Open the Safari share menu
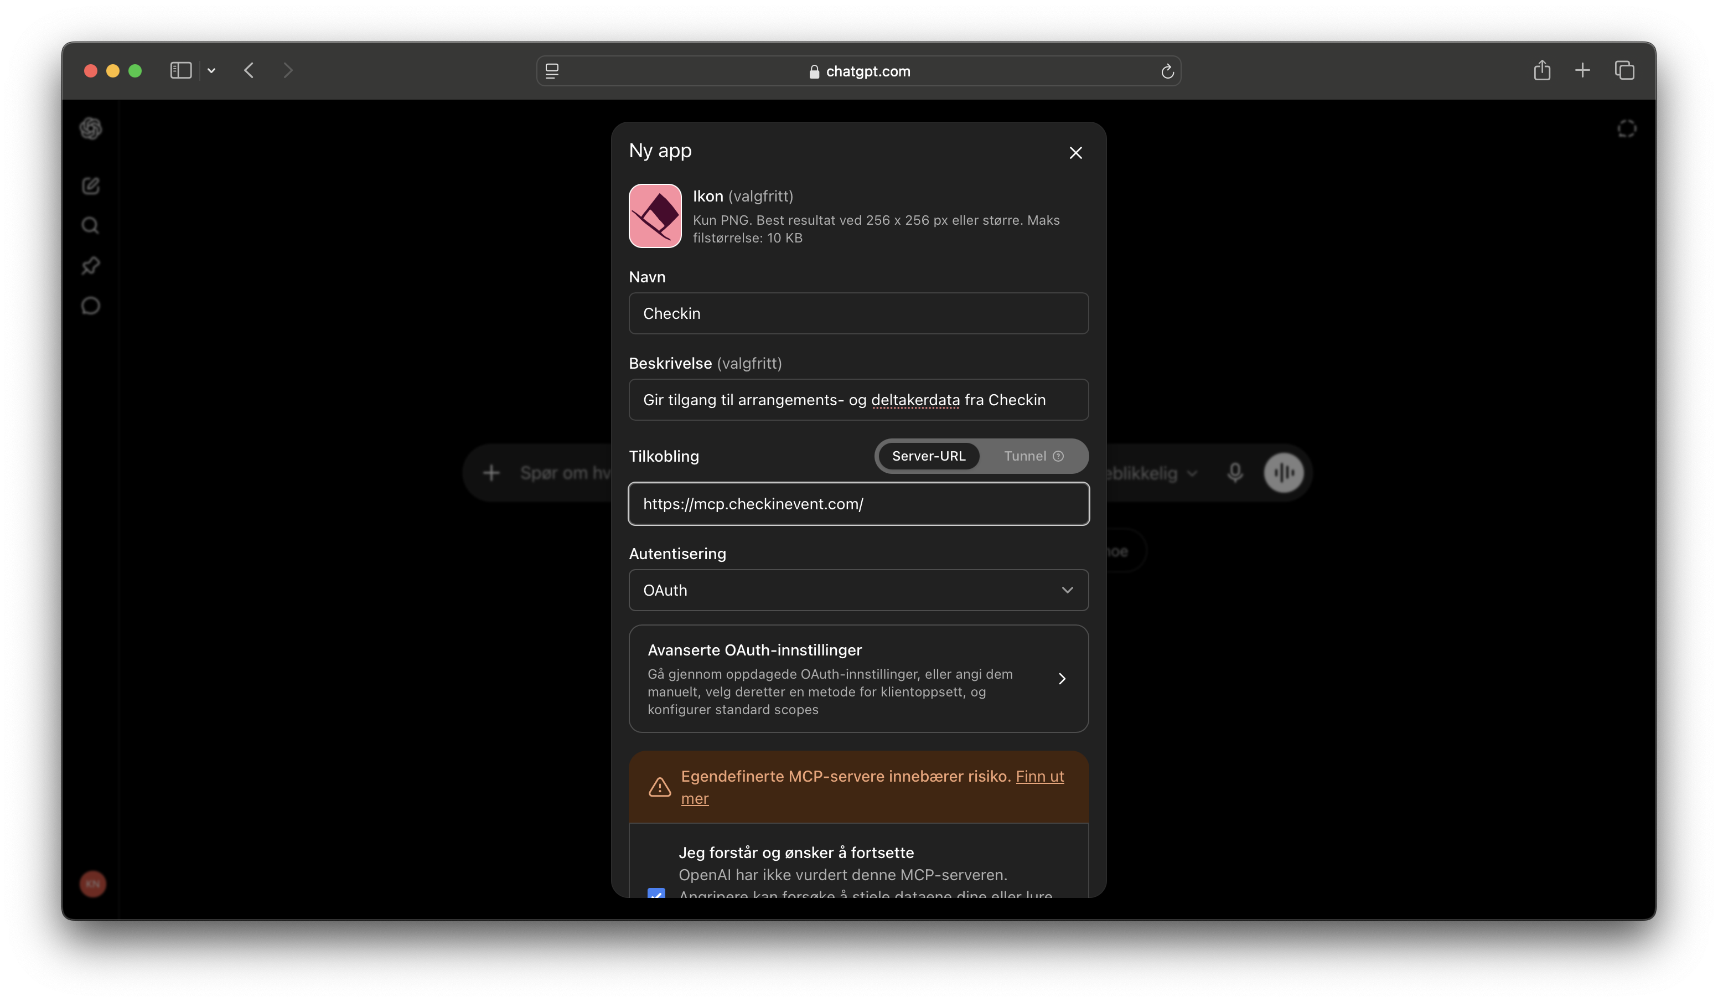 click(1541, 70)
